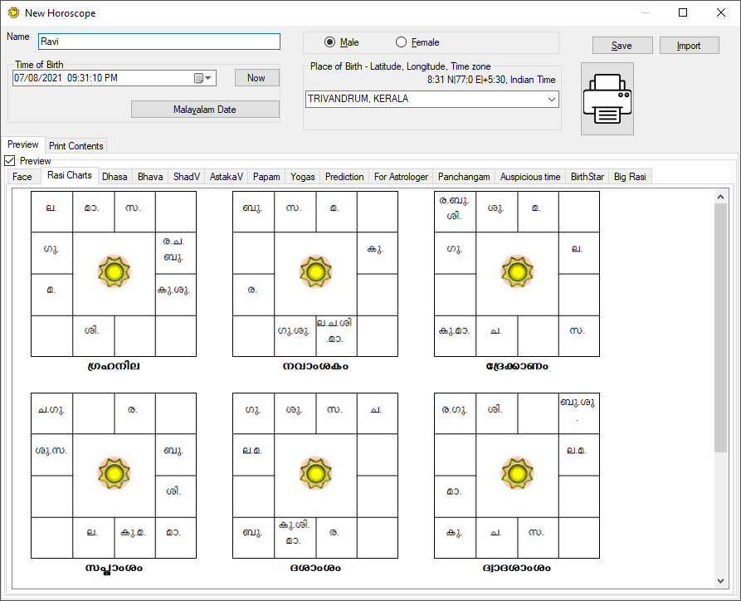Click the printer icon button
Viewport: 741px width, 601px height.
(x=607, y=99)
